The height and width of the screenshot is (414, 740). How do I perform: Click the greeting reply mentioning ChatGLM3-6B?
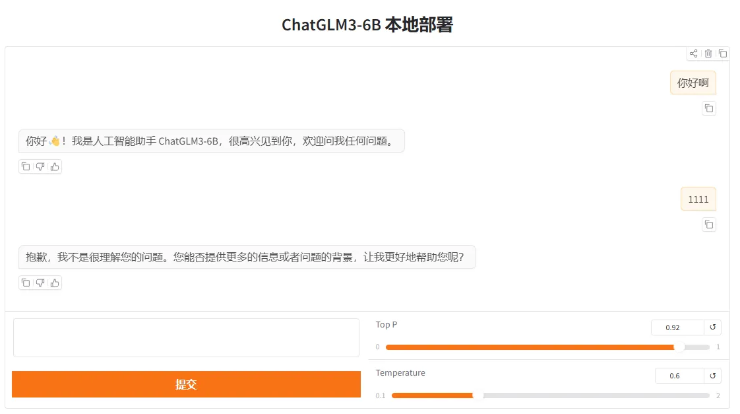pyautogui.click(x=212, y=141)
